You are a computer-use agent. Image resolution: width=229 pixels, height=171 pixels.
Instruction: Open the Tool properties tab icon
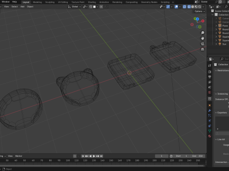[x=209, y=66]
